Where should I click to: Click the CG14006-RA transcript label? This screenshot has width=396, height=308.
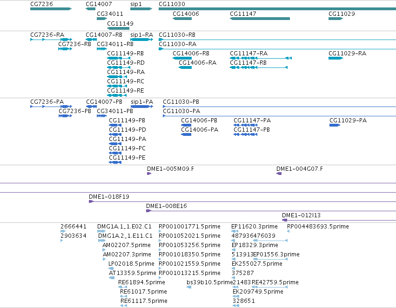click(x=197, y=63)
